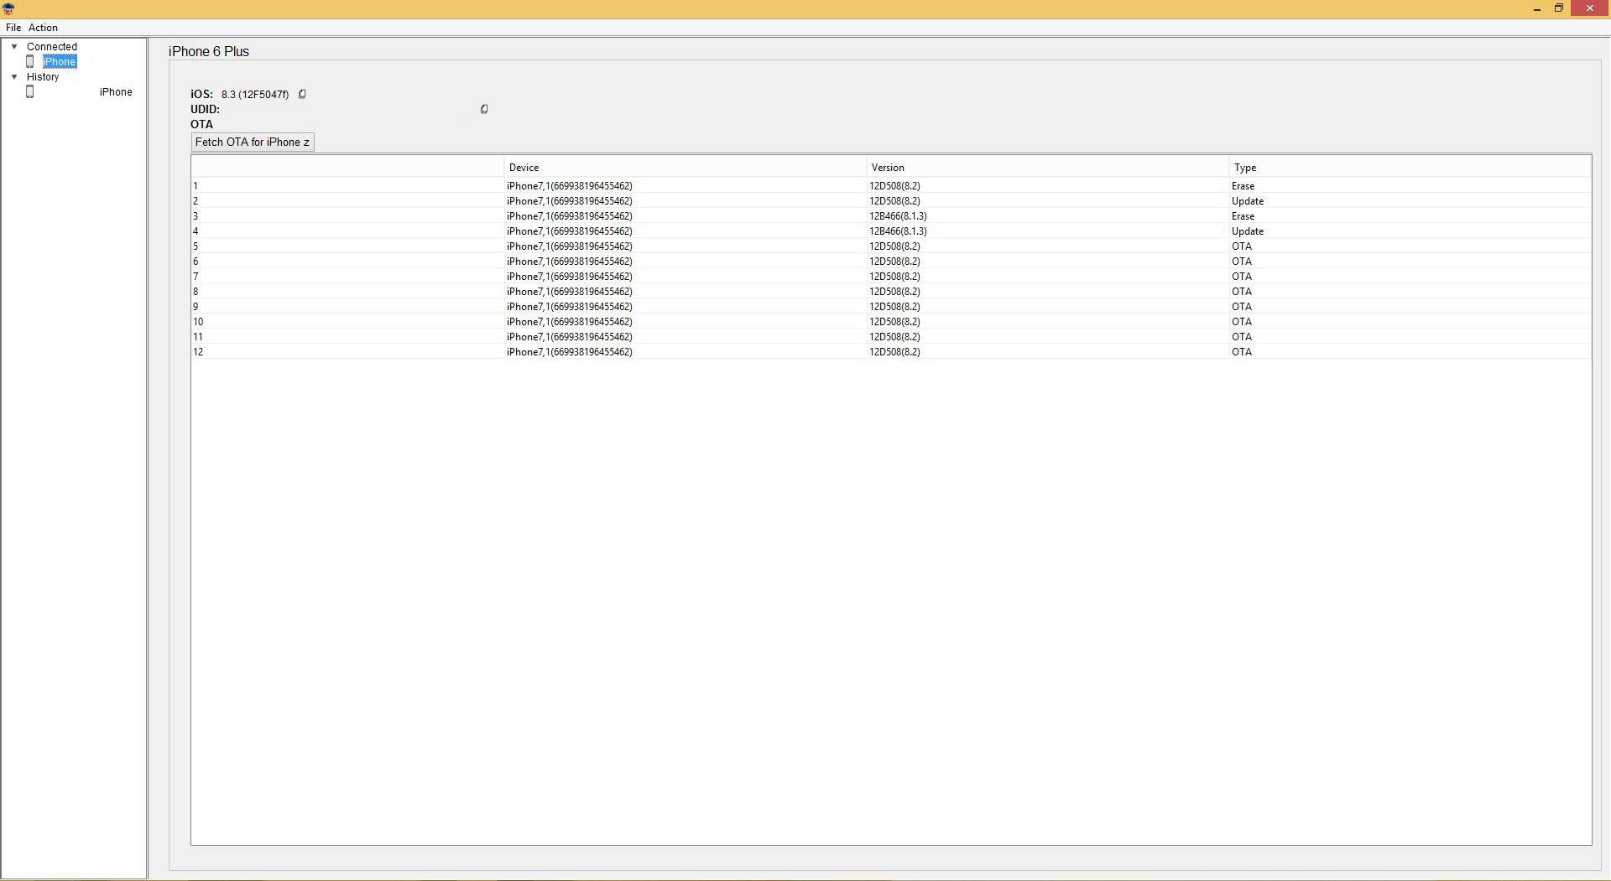Click Fetch OTA for iPhone z button
This screenshot has width=1611, height=881.
tap(253, 142)
